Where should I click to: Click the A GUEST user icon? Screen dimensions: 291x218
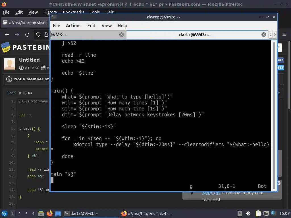pos(21,68)
